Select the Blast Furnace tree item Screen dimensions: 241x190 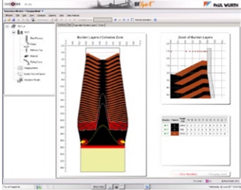tap(36, 38)
